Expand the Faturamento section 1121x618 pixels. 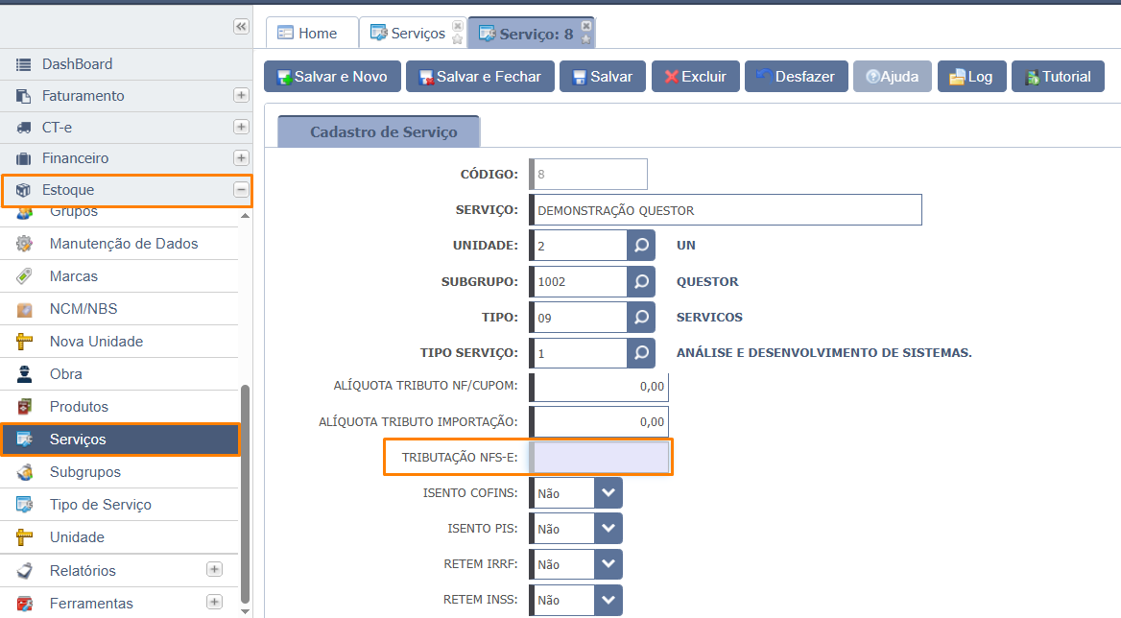pos(241,96)
